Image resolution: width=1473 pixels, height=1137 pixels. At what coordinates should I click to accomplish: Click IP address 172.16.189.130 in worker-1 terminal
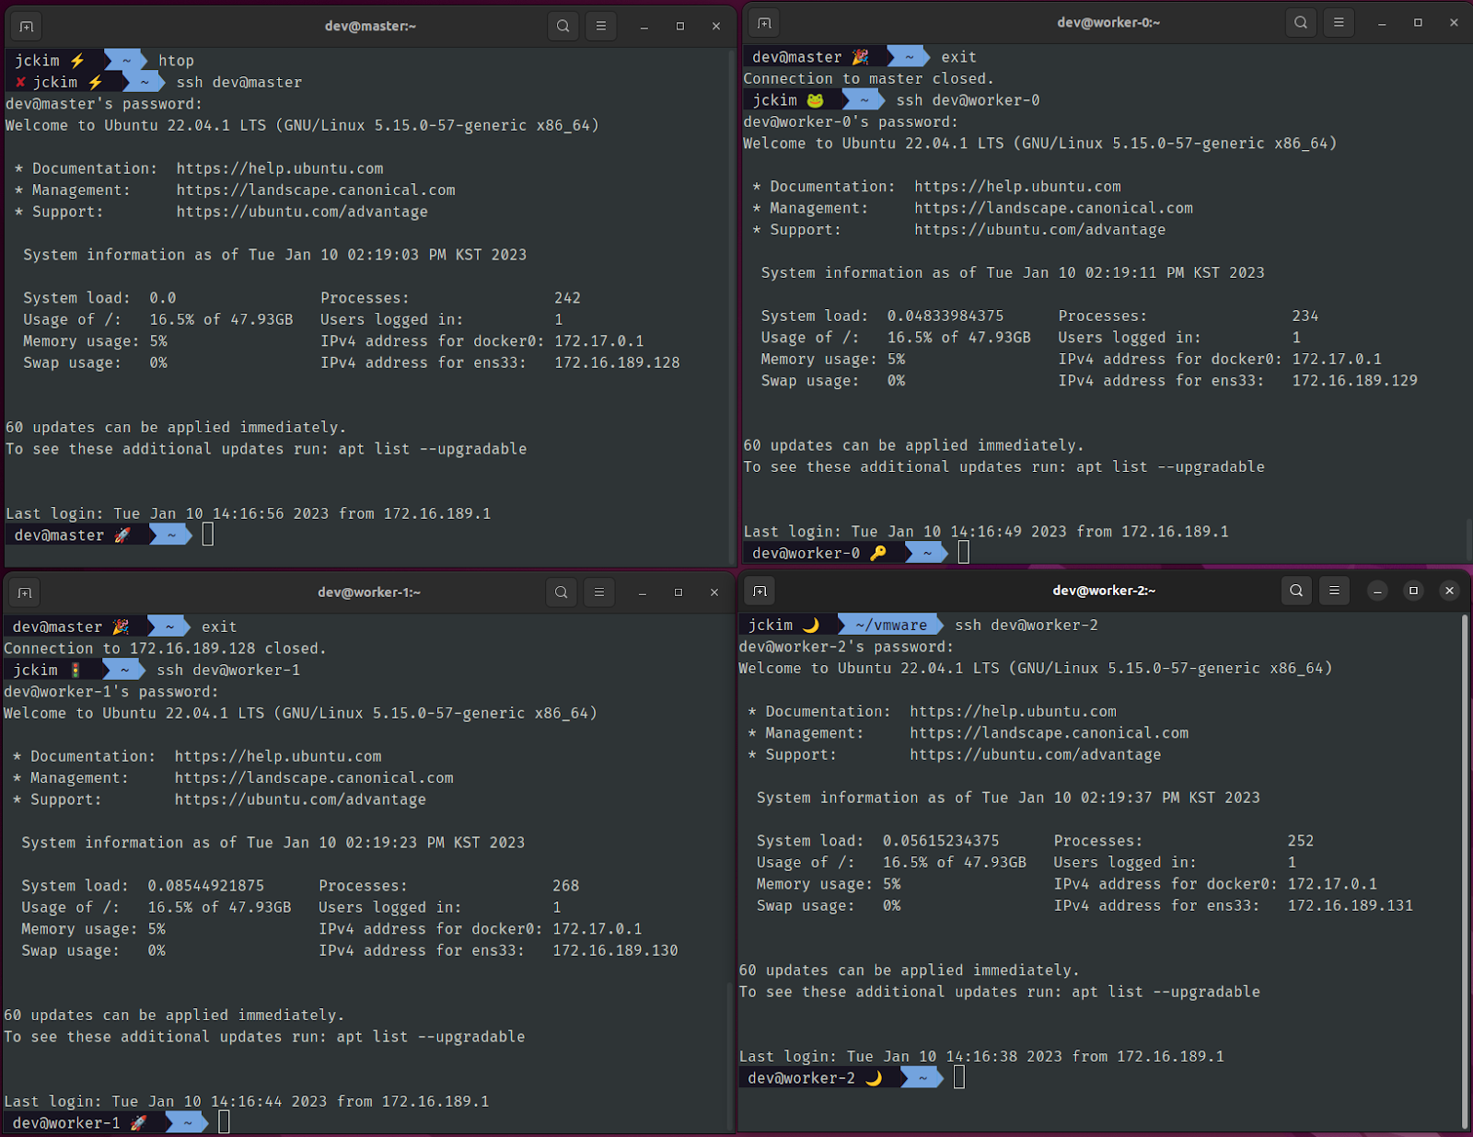click(615, 950)
